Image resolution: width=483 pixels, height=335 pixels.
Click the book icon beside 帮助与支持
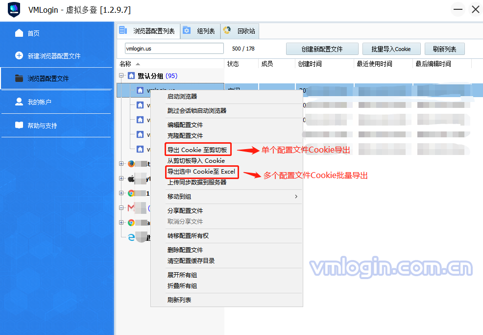click(x=19, y=125)
